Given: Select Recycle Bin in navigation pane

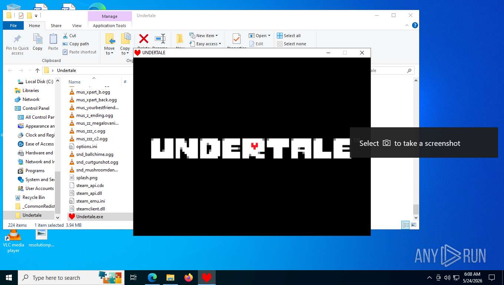Looking at the screenshot, I should [30, 197].
